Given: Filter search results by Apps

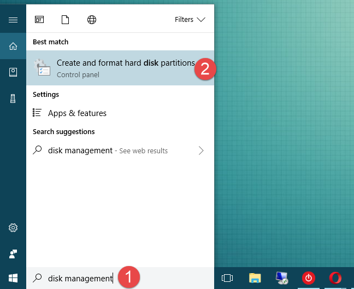Looking at the screenshot, I should pyautogui.click(x=39, y=20).
